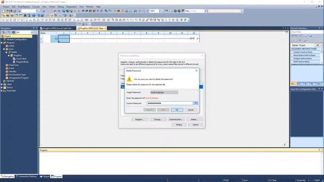Click into the Current Password field
This screenshot has width=324, height=182.
170,103
